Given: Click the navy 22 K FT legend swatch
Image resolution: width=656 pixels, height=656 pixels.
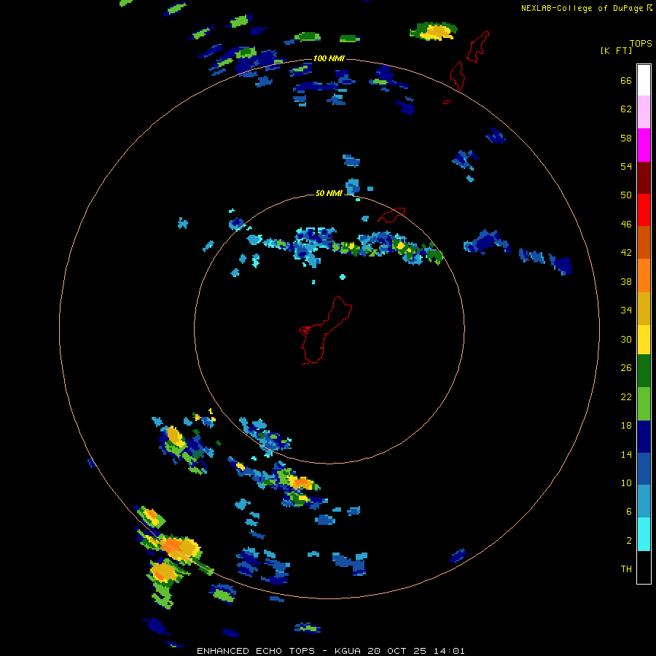Looking at the screenshot, I should click(644, 437).
